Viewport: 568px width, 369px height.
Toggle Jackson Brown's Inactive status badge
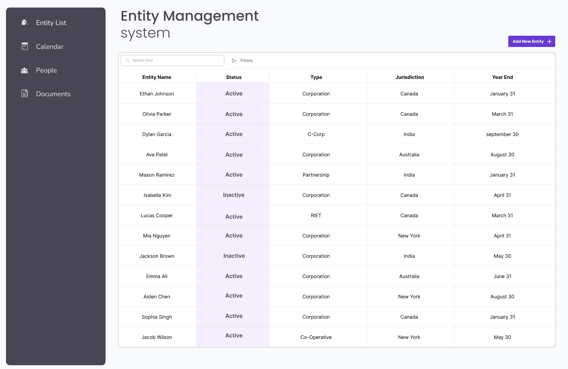click(233, 256)
